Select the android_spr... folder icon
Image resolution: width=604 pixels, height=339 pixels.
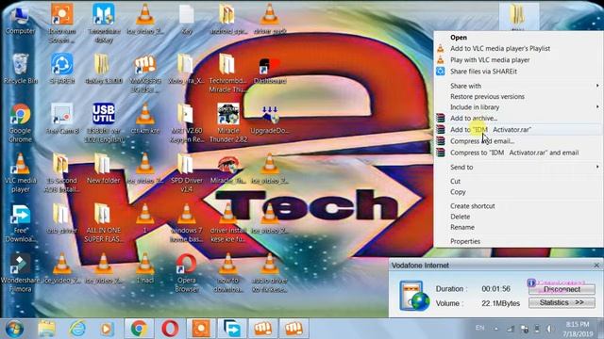click(228, 19)
